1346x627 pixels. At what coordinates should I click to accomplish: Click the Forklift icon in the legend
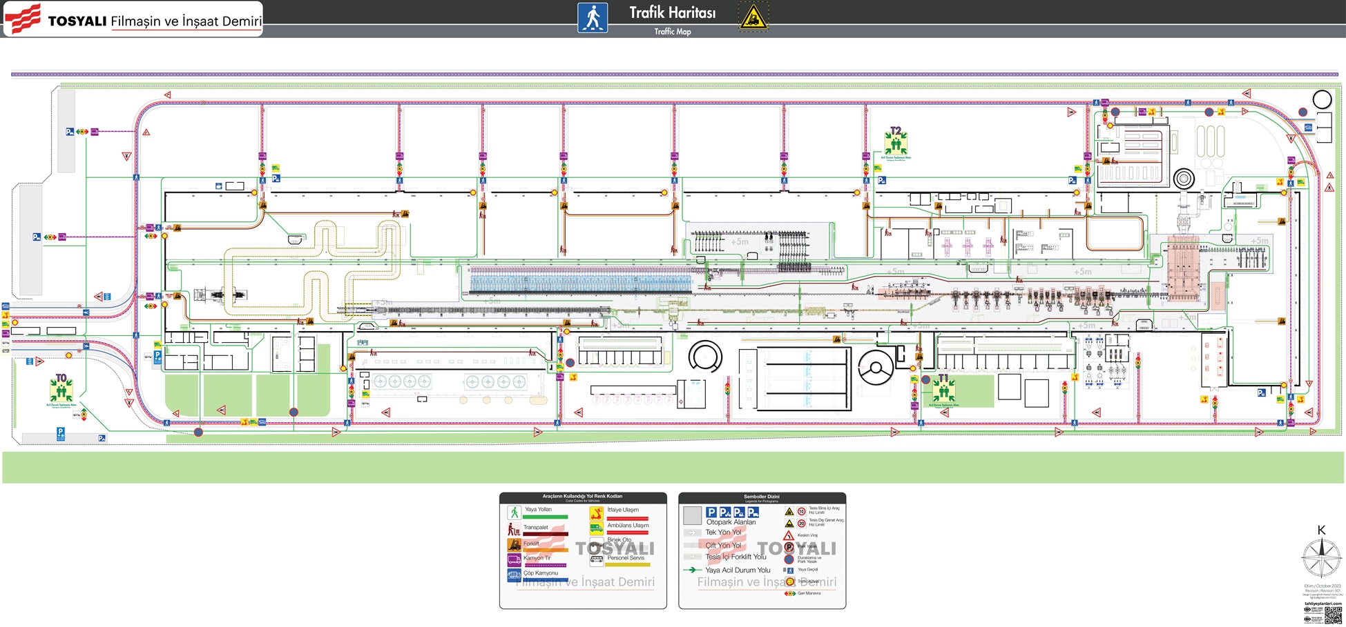click(514, 544)
